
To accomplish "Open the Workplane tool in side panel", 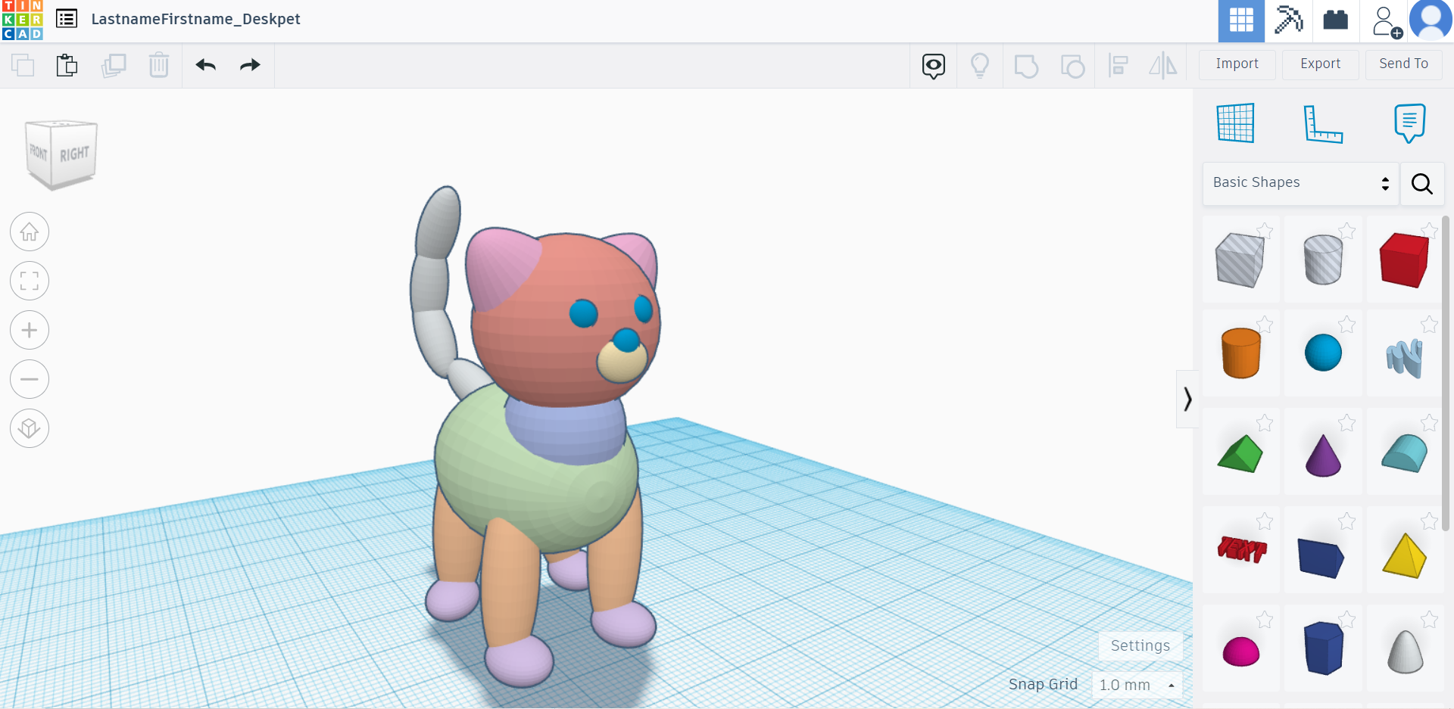I will (x=1234, y=123).
